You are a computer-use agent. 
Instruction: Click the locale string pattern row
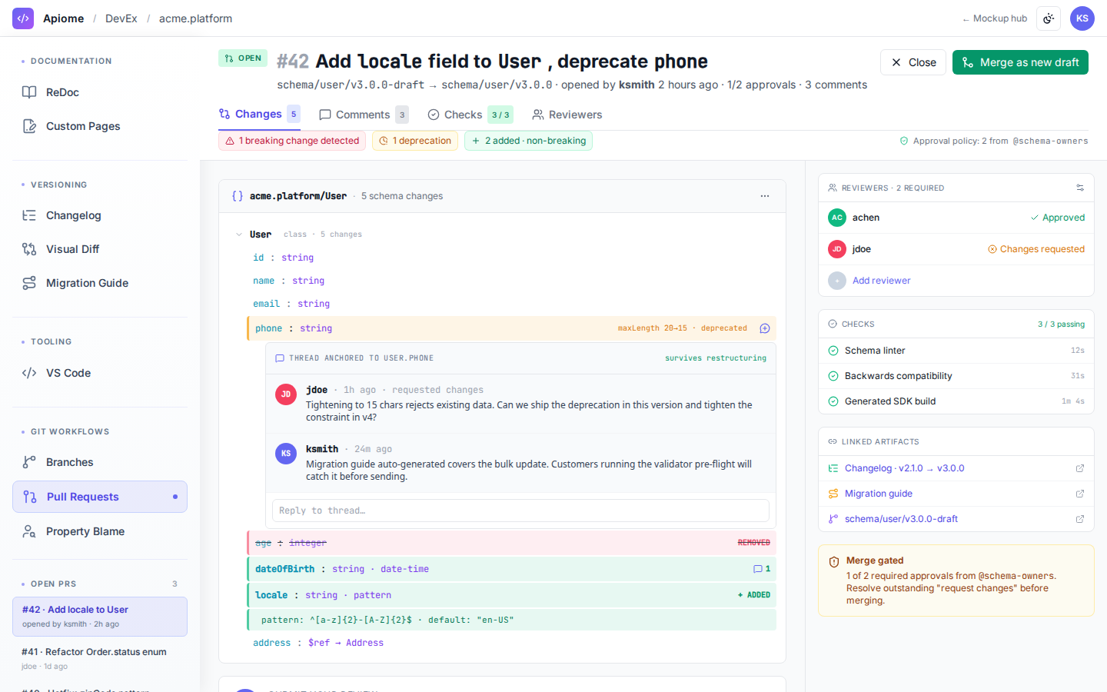pyautogui.click(x=511, y=595)
